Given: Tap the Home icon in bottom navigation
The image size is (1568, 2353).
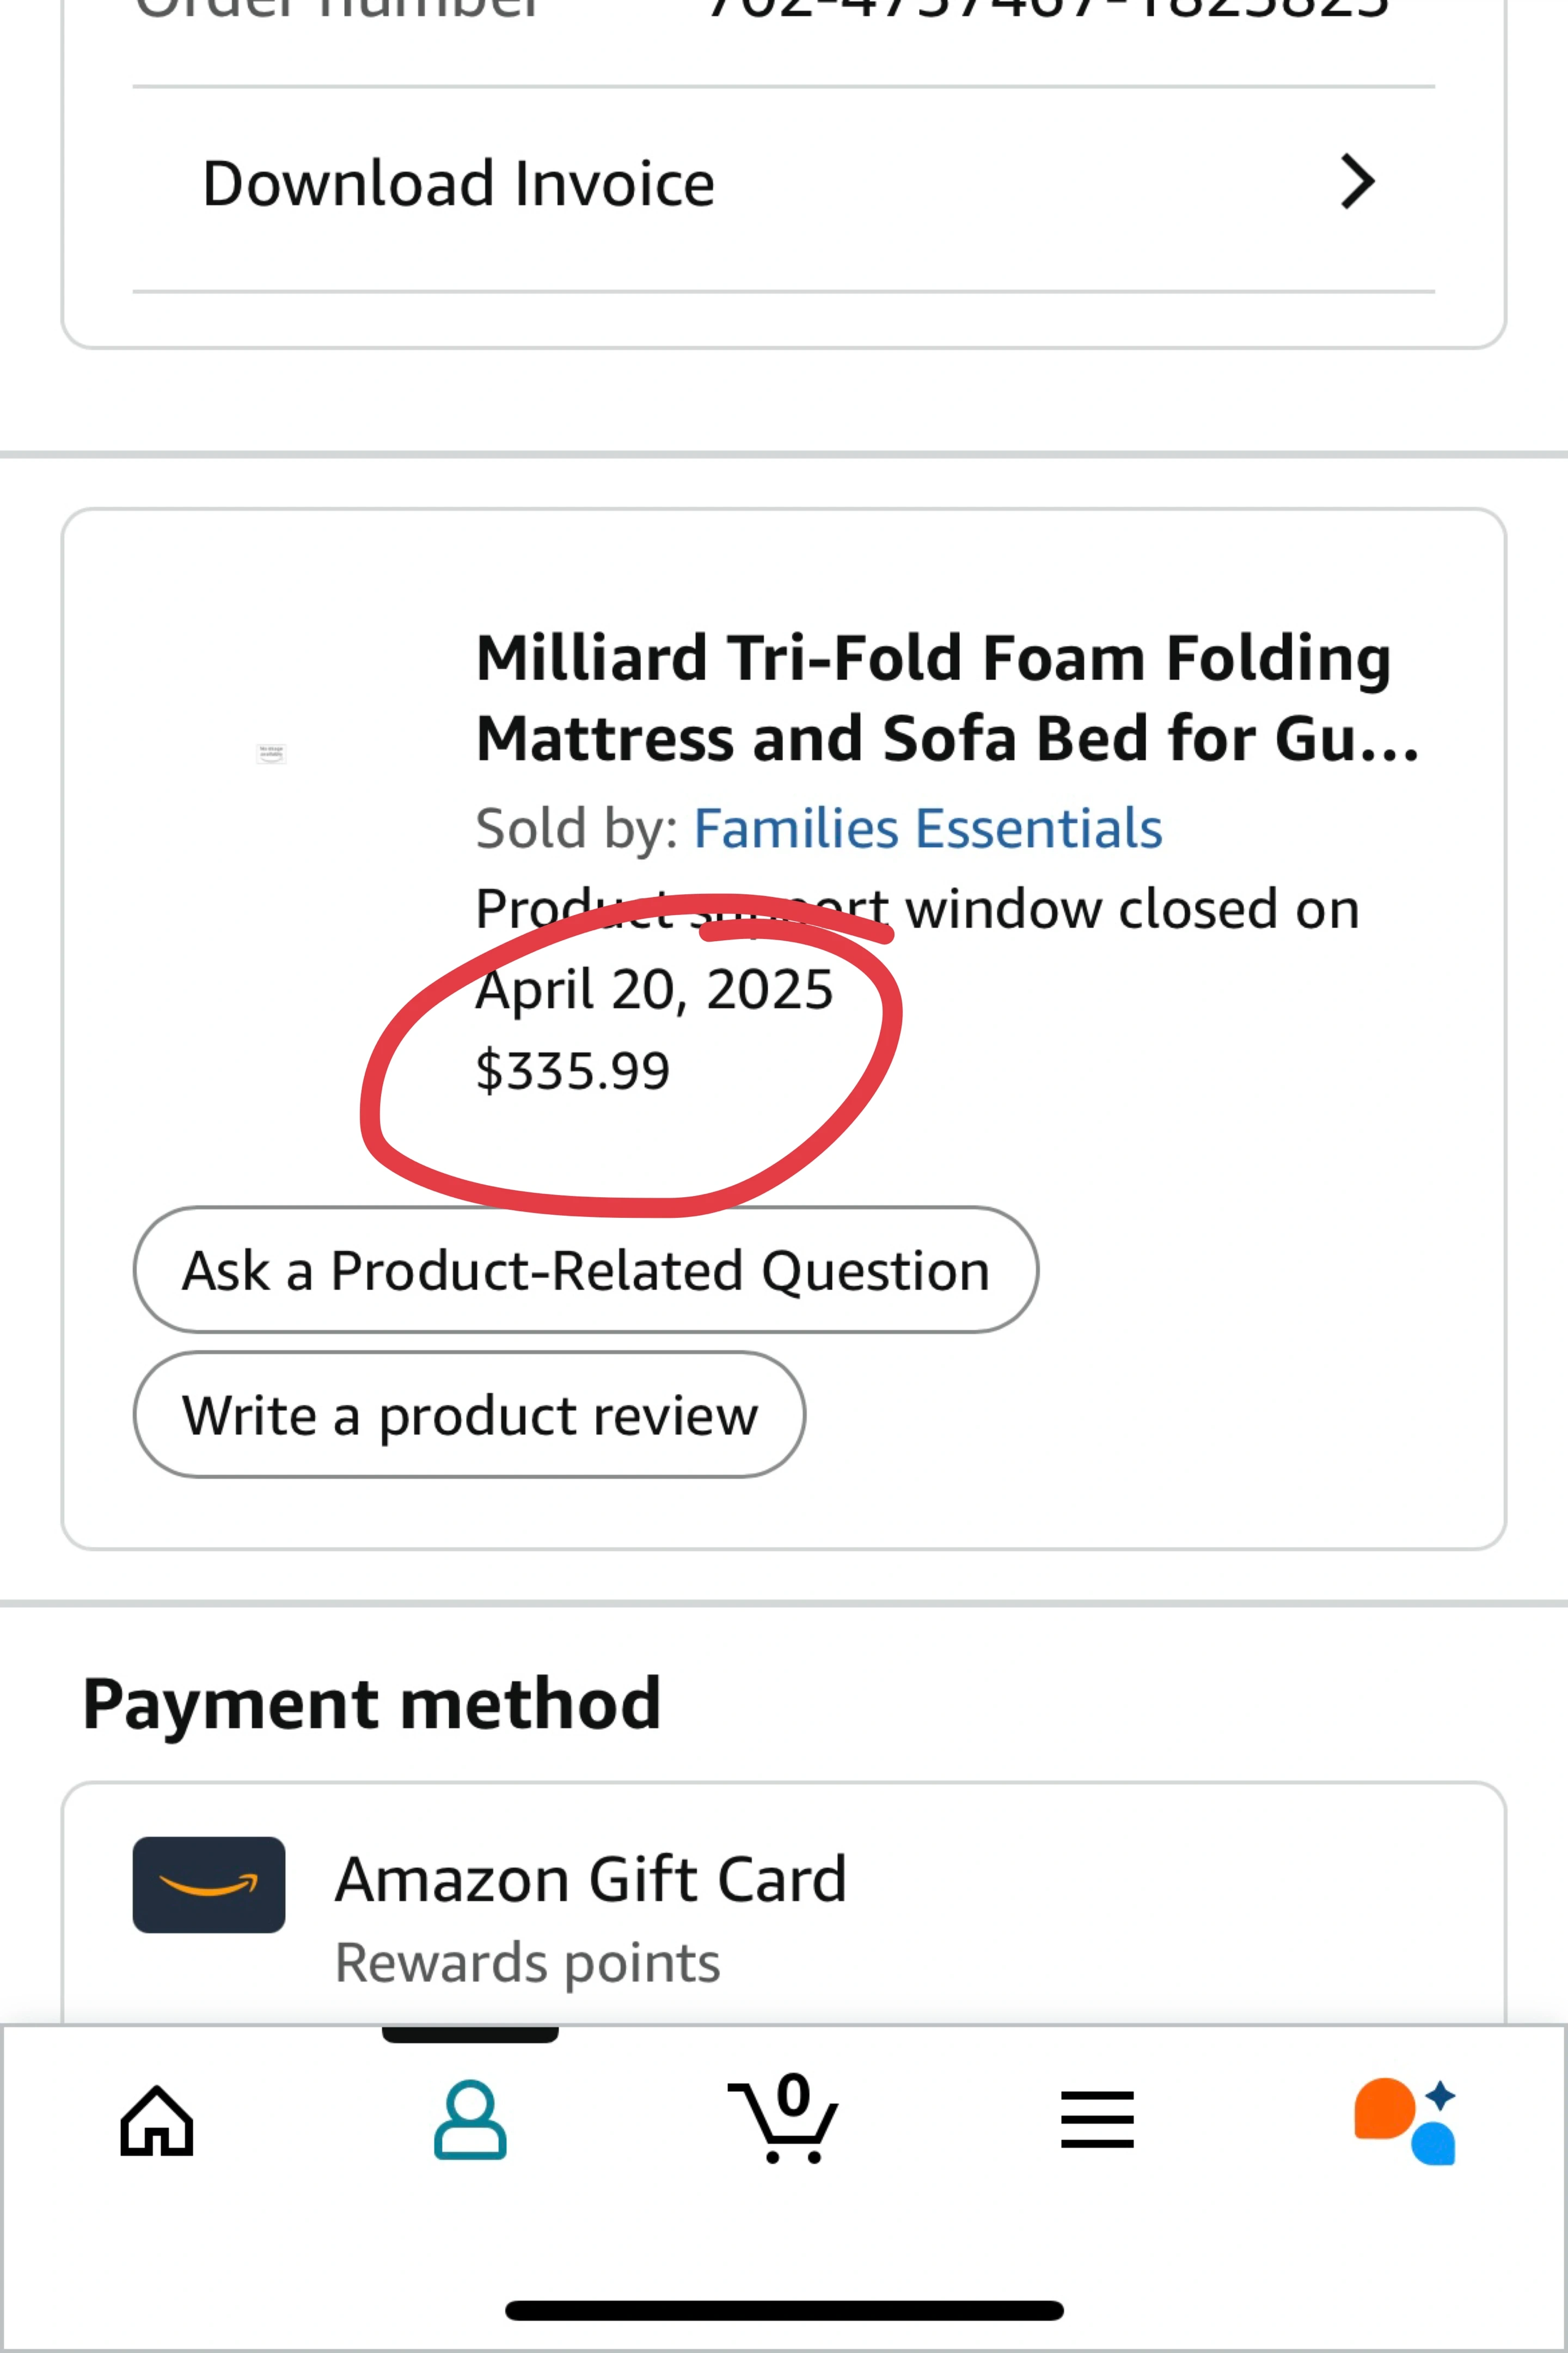Looking at the screenshot, I should point(157,2120).
